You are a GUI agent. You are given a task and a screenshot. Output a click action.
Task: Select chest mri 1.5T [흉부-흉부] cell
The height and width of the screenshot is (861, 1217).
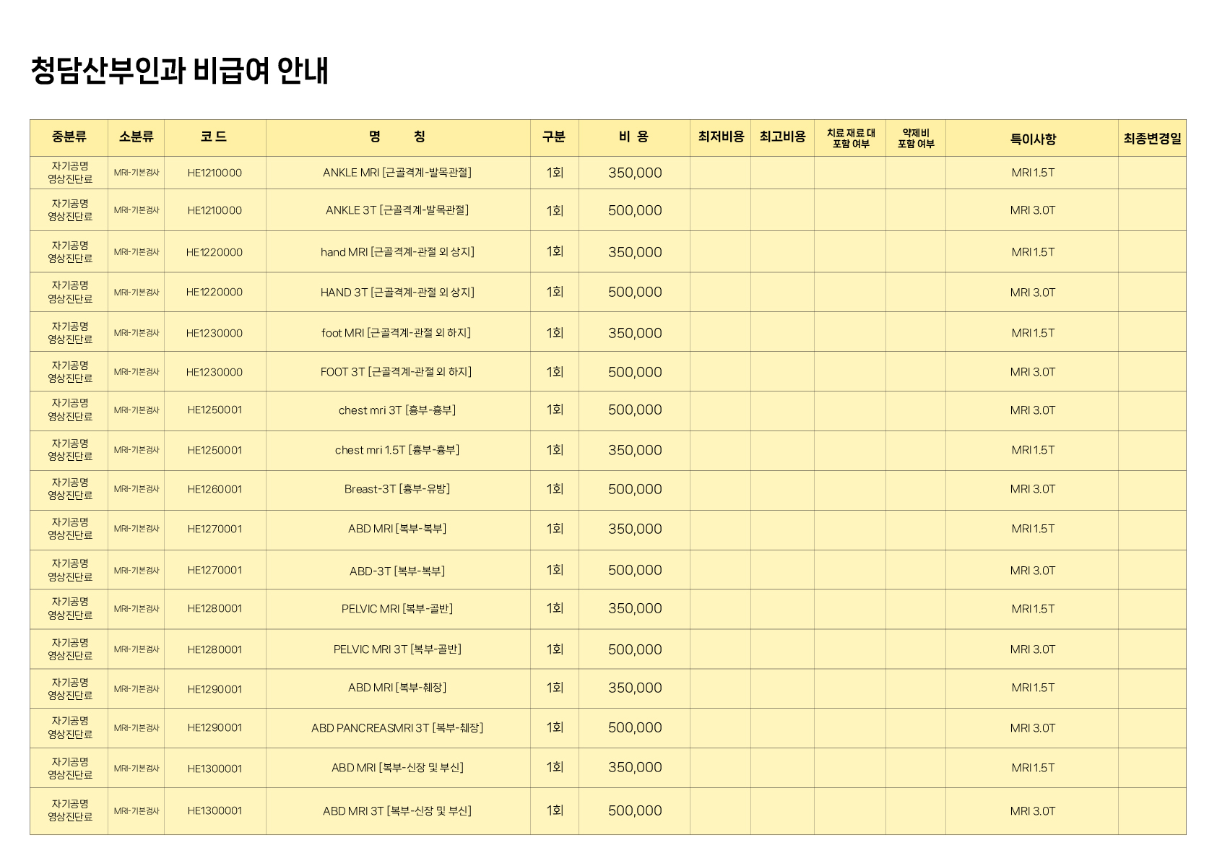pyautogui.click(x=397, y=450)
